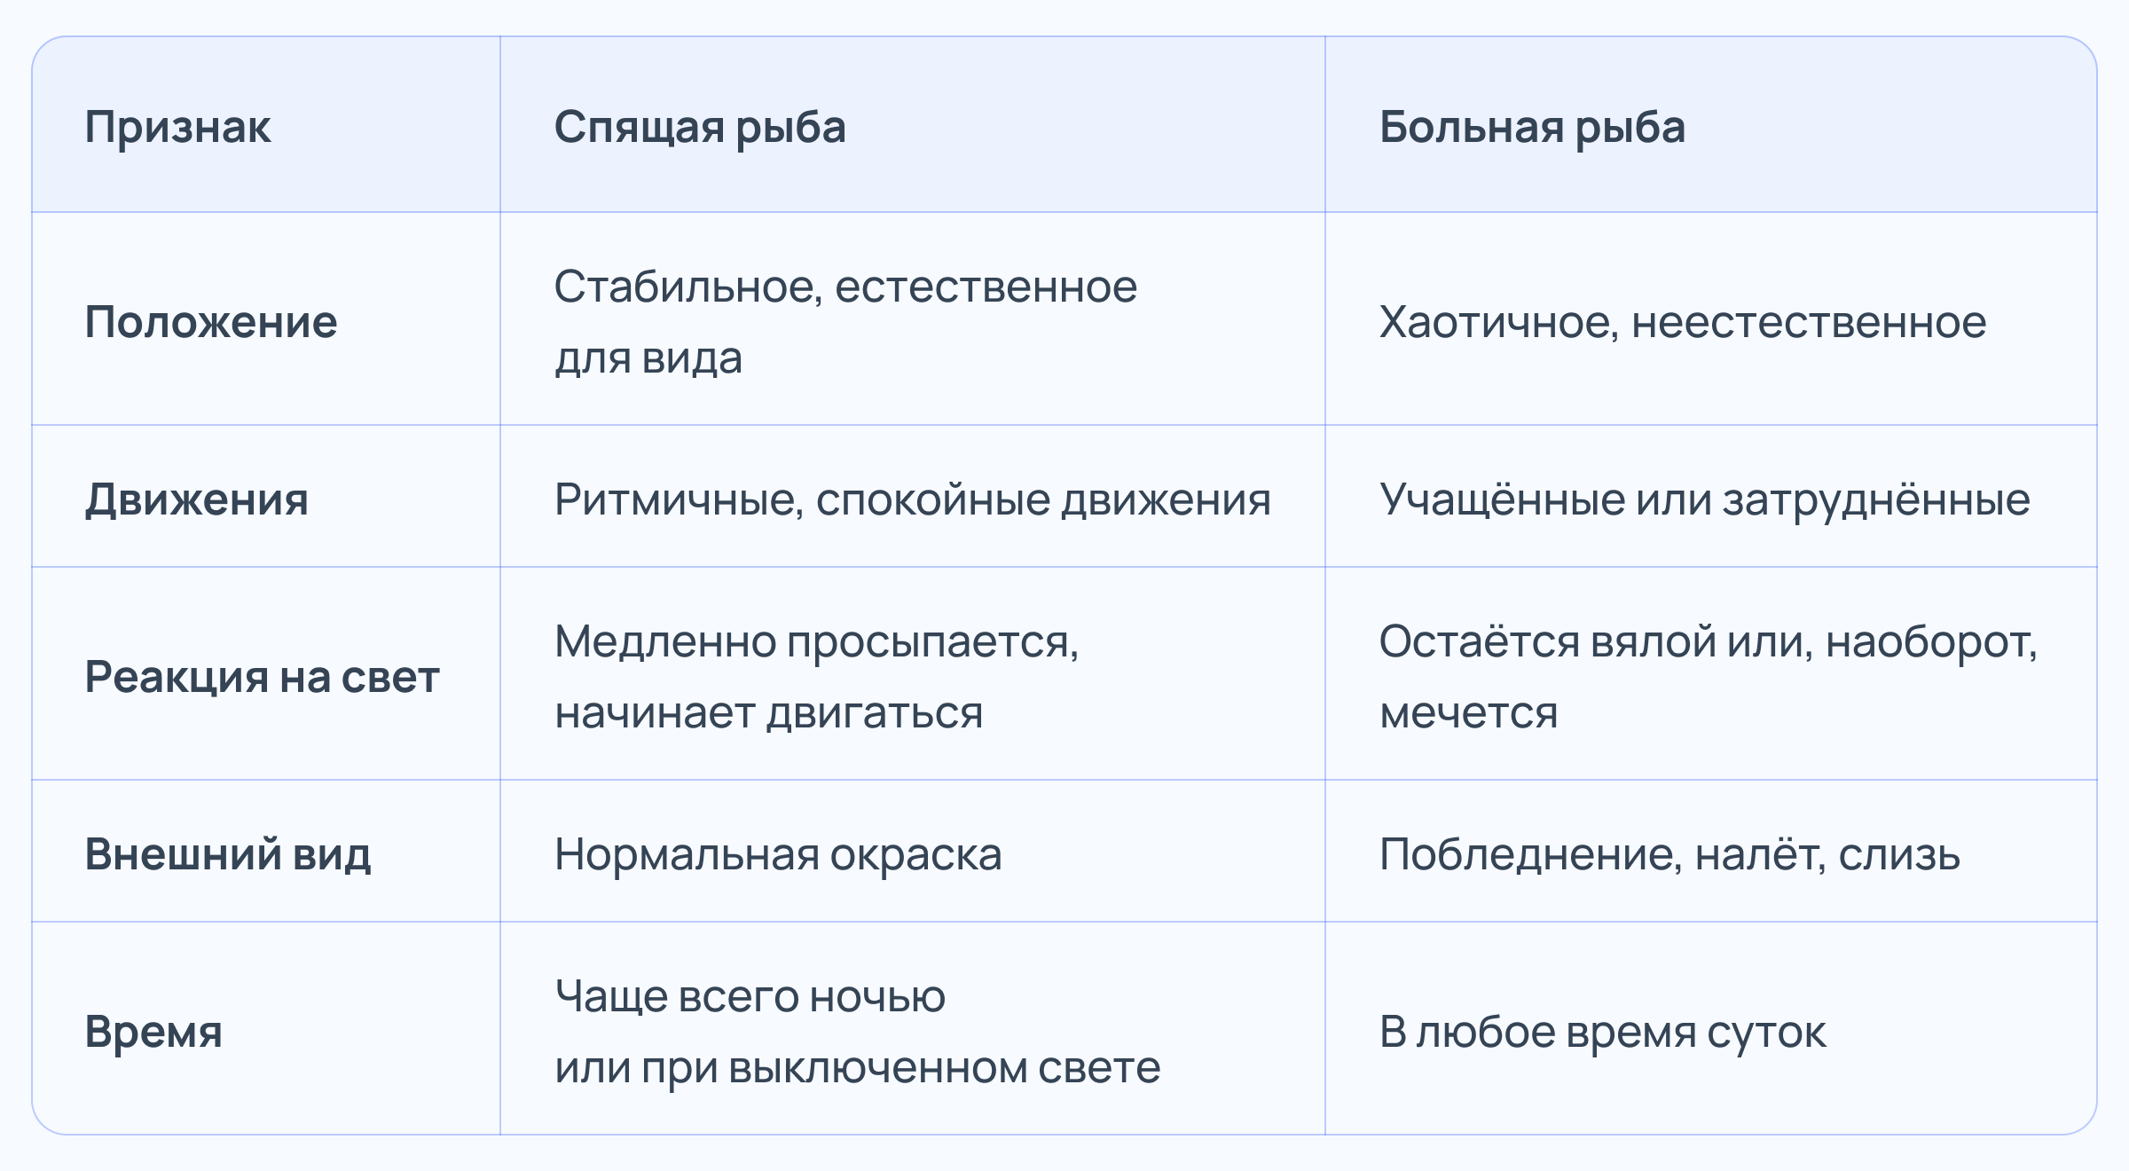Viewport: 2129px width, 1171px height.
Task: Select the "Внешний вид" row label
Action: point(228,853)
